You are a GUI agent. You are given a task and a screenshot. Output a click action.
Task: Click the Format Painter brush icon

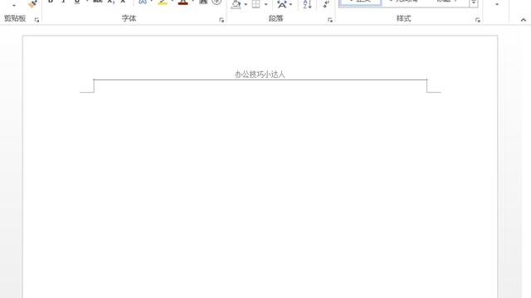[32, 3]
